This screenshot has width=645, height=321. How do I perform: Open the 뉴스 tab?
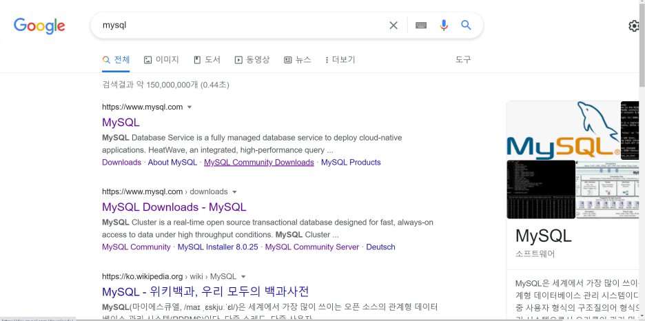coord(298,60)
